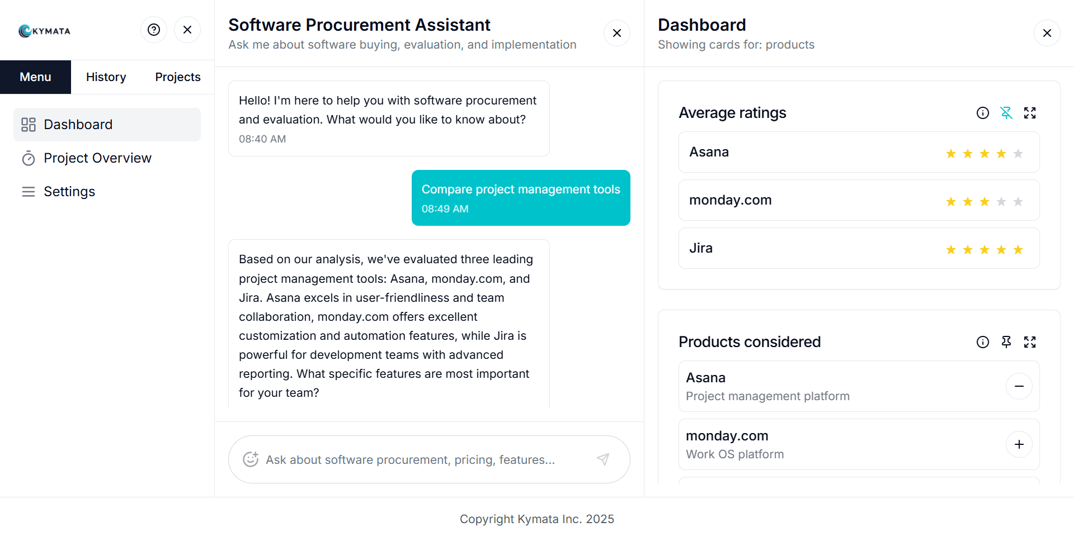
Task: Switch to the History tab
Action: 106,77
